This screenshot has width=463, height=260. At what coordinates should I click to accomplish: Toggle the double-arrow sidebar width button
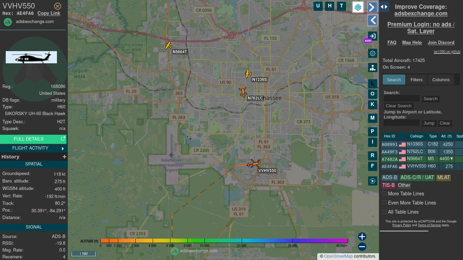[x=384, y=7]
